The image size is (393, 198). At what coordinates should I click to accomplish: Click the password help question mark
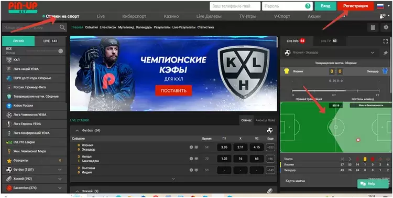coord(308,6)
